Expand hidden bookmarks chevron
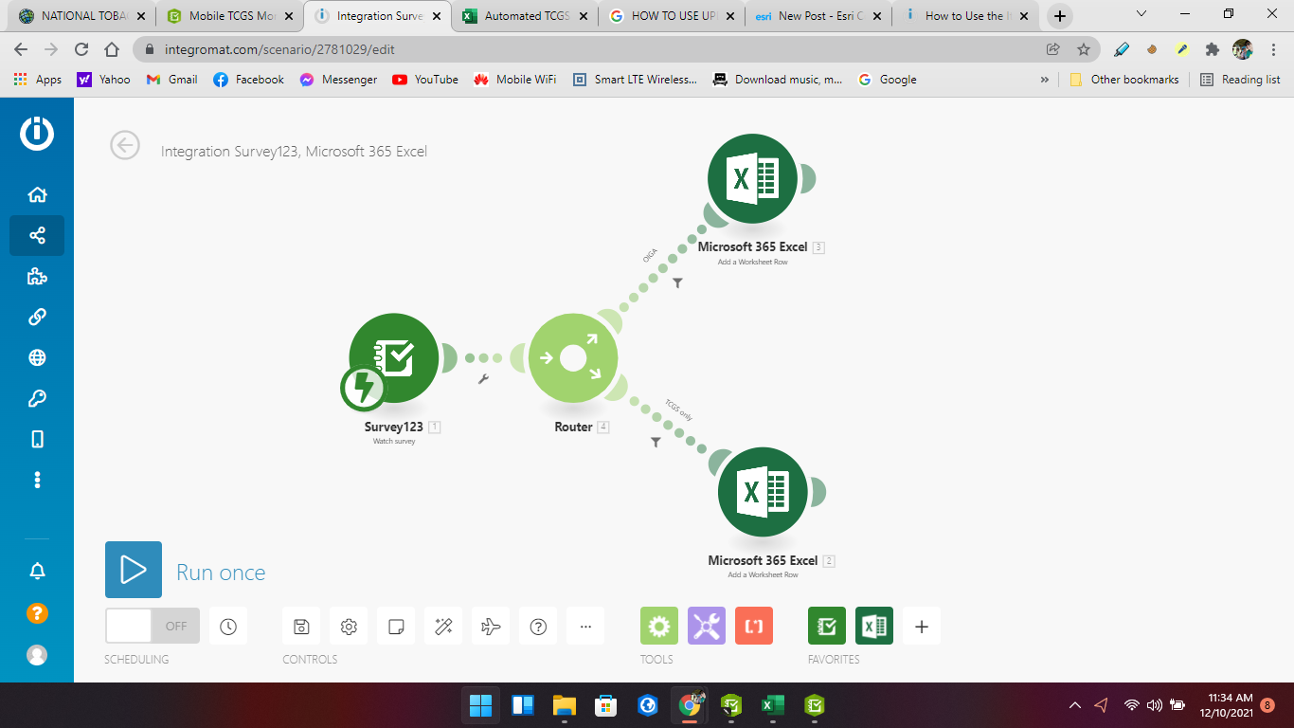 point(1045,80)
